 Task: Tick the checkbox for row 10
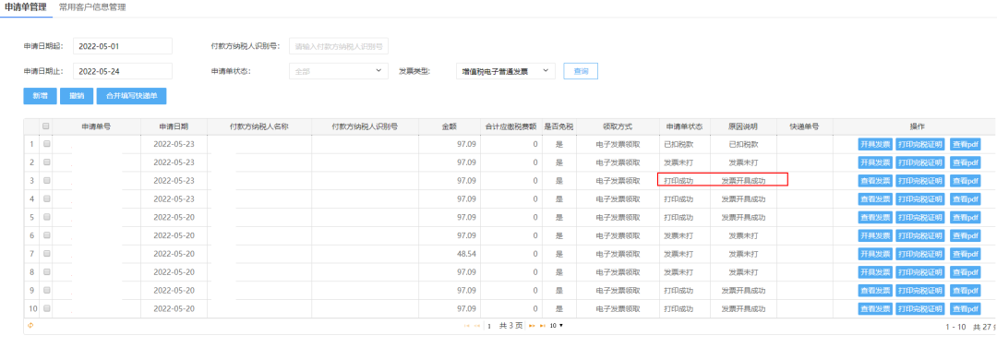(x=46, y=308)
